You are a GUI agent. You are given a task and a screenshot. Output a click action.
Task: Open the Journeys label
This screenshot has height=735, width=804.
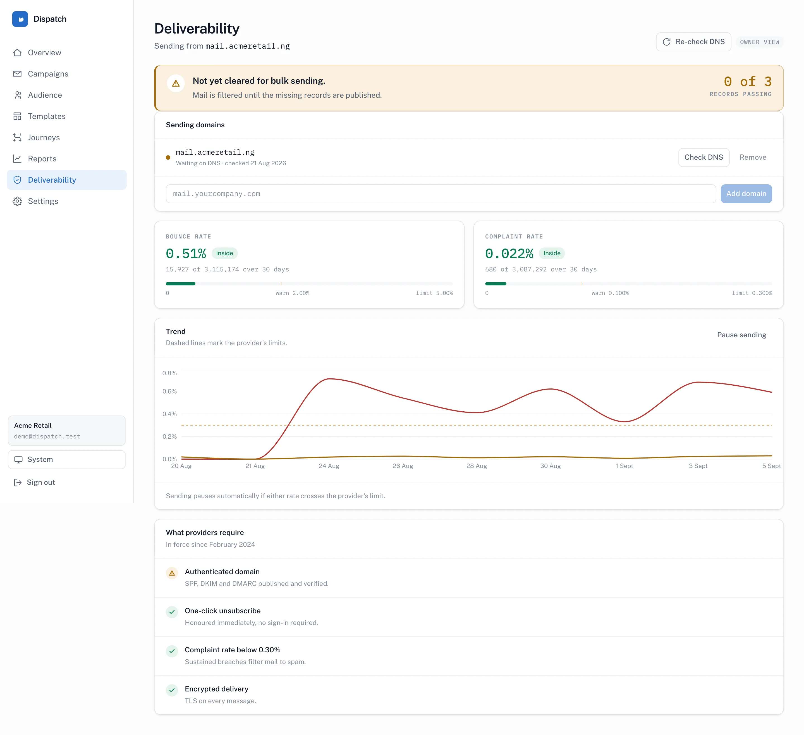(44, 137)
